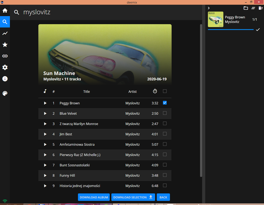The width and height of the screenshot is (264, 205).
Task: Click the Artist column header
Action: coord(132,92)
